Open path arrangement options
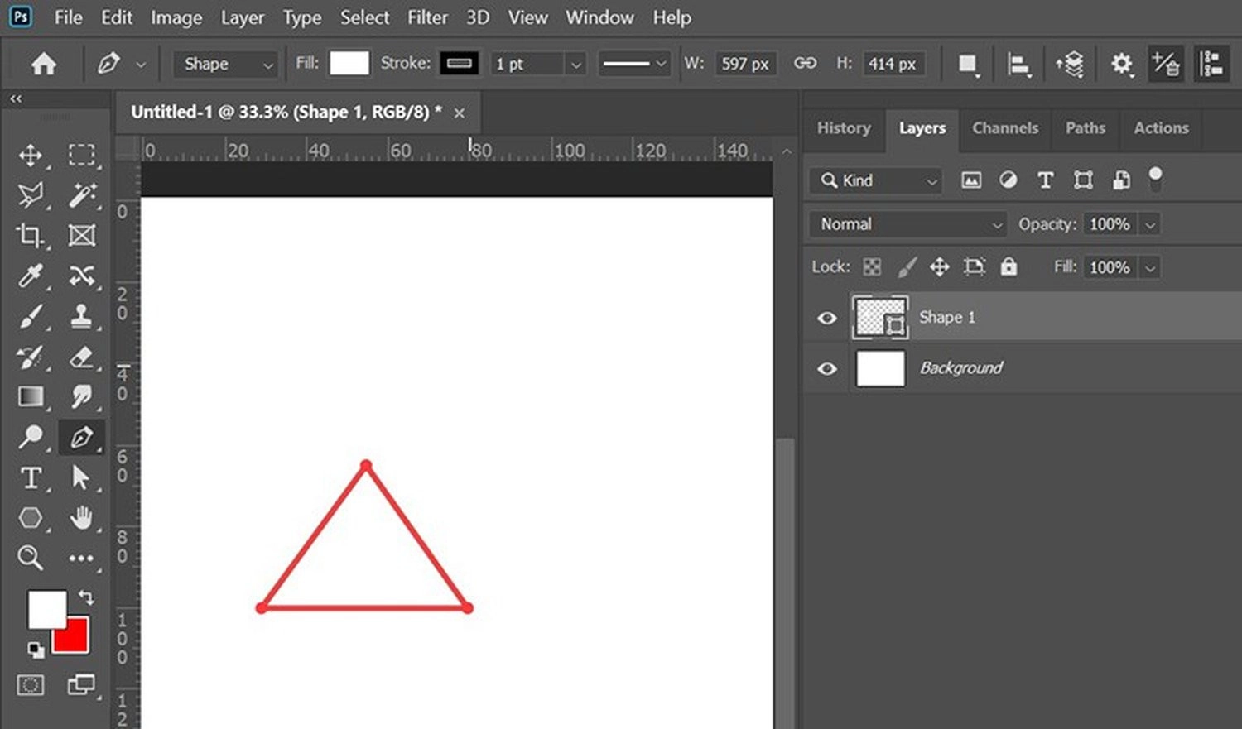Screen dimensions: 1242x729 pyautogui.click(x=1070, y=65)
